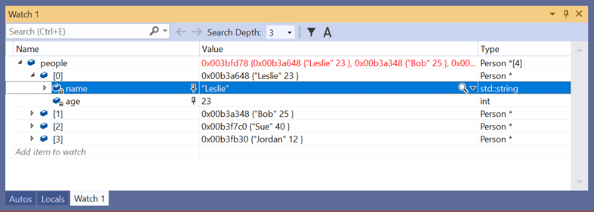Image resolution: width=594 pixels, height=212 pixels.
Task: Toggle the filter funnel icon
Action: [311, 32]
